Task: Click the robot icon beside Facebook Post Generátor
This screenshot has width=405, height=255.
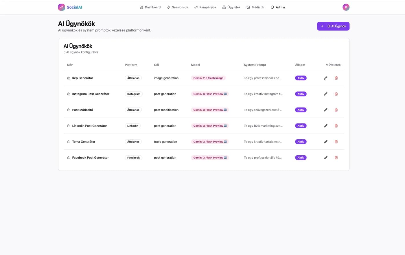Action: point(69,158)
